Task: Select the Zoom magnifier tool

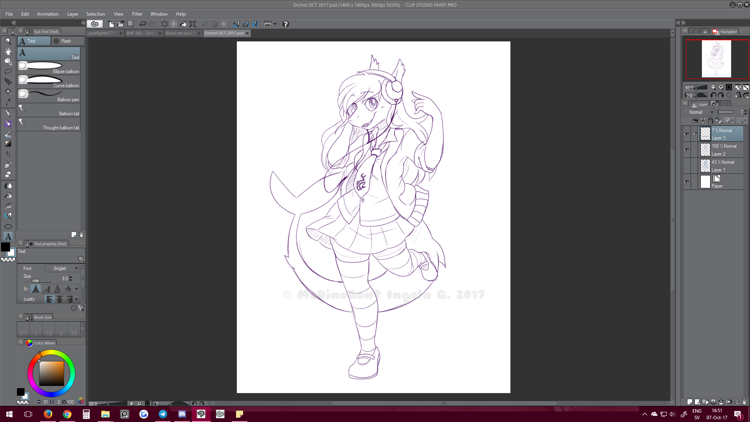Action: click(x=8, y=41)
